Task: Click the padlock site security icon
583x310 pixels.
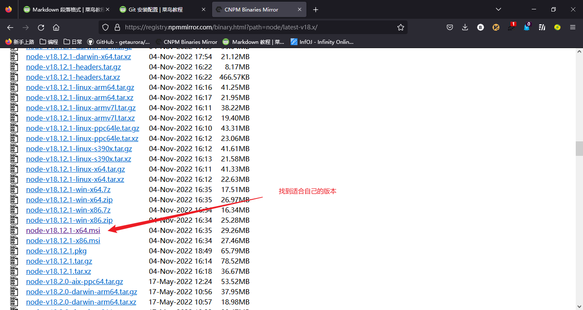Action: coord(117,27)
